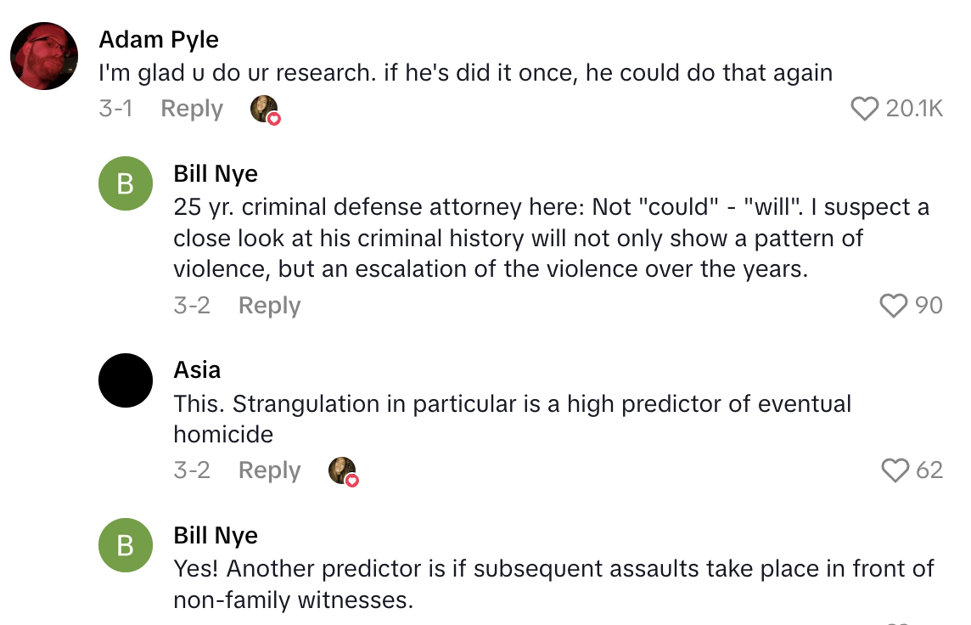Reply to Adam Pyle's comment
971x625 pixels.
192,109
